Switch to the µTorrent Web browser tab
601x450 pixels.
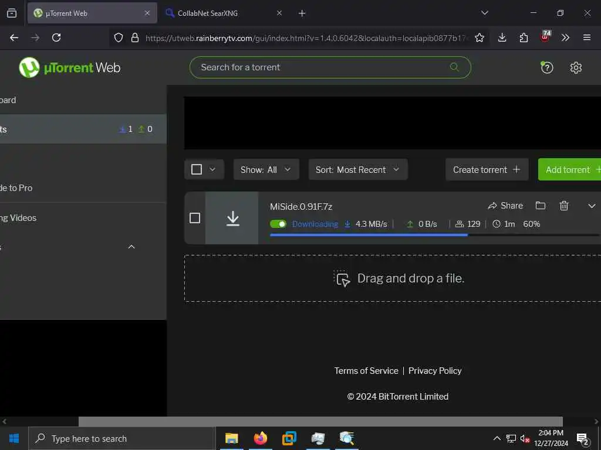(x=92, y=13)
